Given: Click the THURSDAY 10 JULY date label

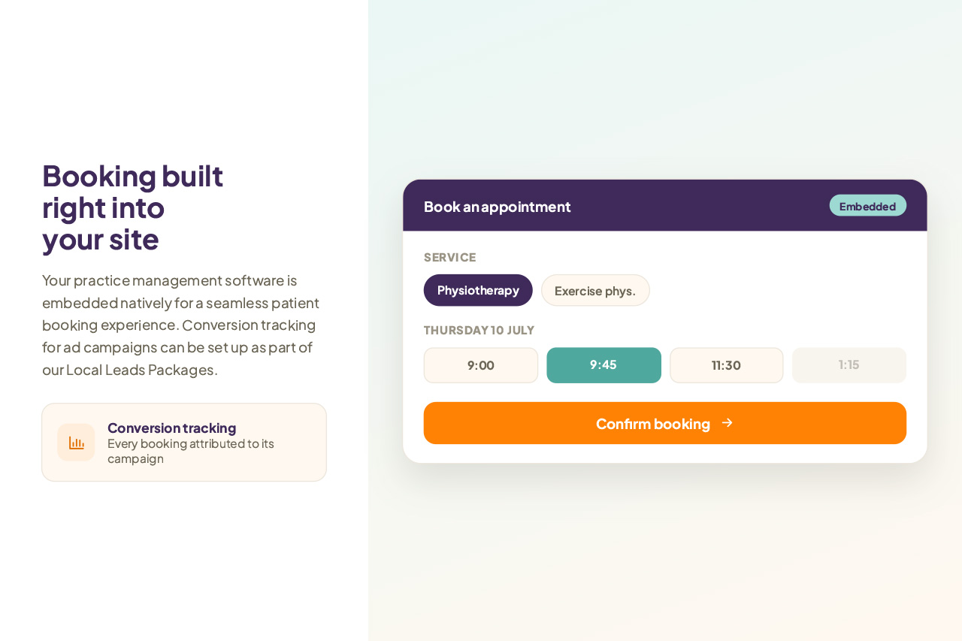Looking at the screenshot, I should click(479, 330).
